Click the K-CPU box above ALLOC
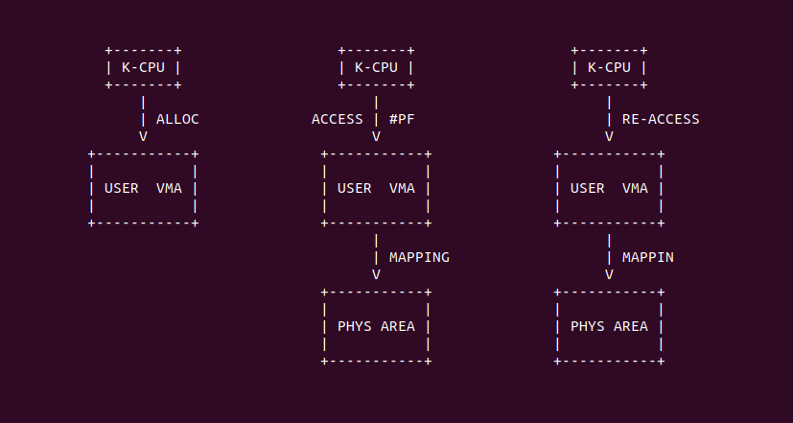The height and width of the screenshot is (423, 793). [x=143, y=67]
